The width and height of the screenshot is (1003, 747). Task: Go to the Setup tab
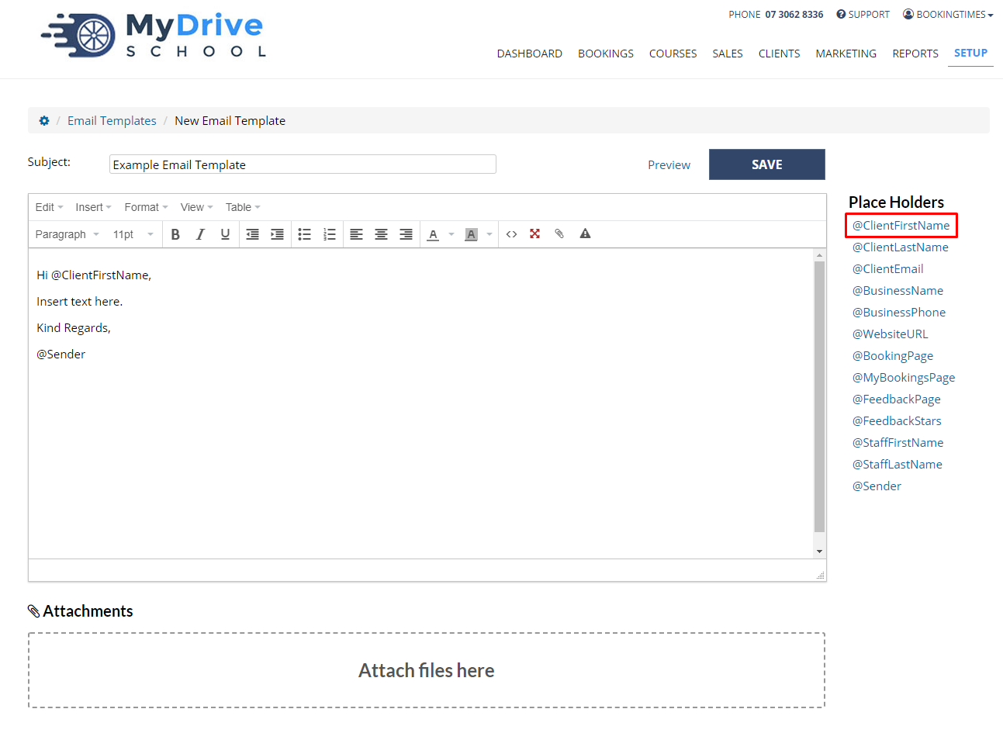tap(970, 53)
